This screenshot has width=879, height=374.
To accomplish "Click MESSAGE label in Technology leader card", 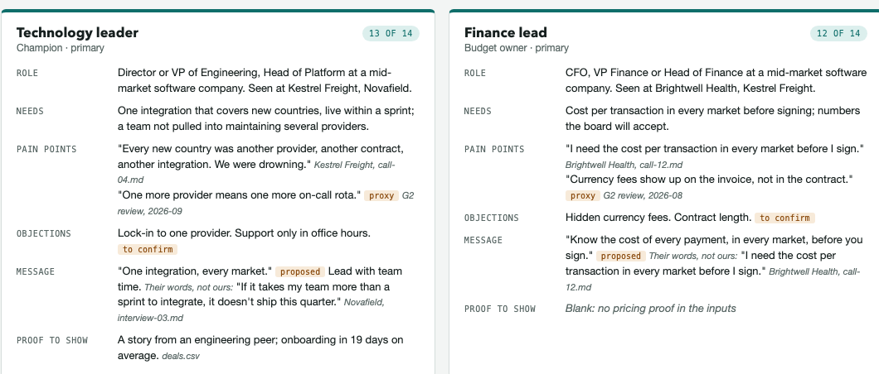I will (x=36, y=271).
